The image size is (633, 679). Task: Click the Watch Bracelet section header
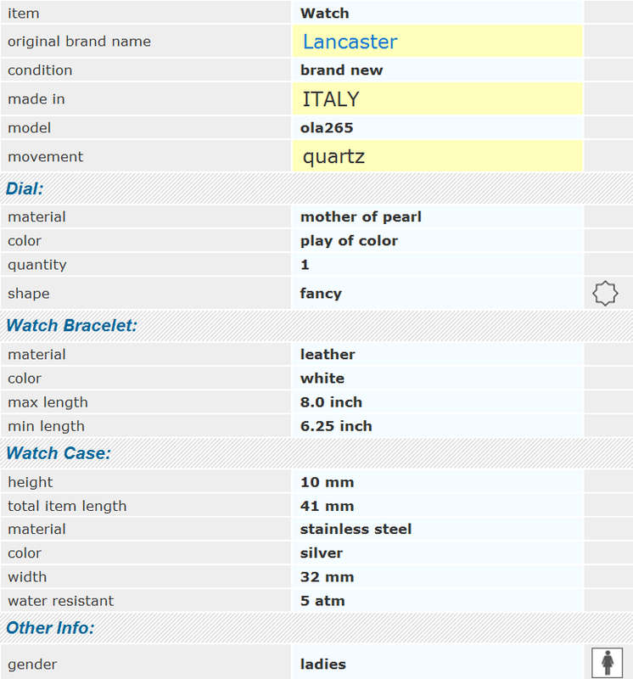[x=71, y=325]
